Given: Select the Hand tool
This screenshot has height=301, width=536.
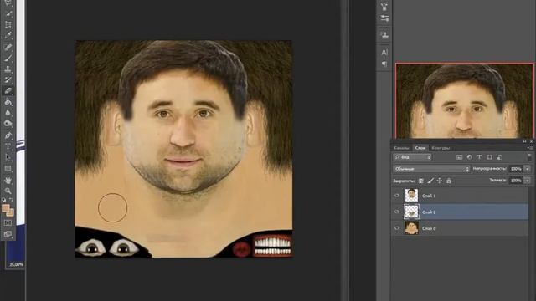Looking at the screenshot, I should [x=8, y=180].
